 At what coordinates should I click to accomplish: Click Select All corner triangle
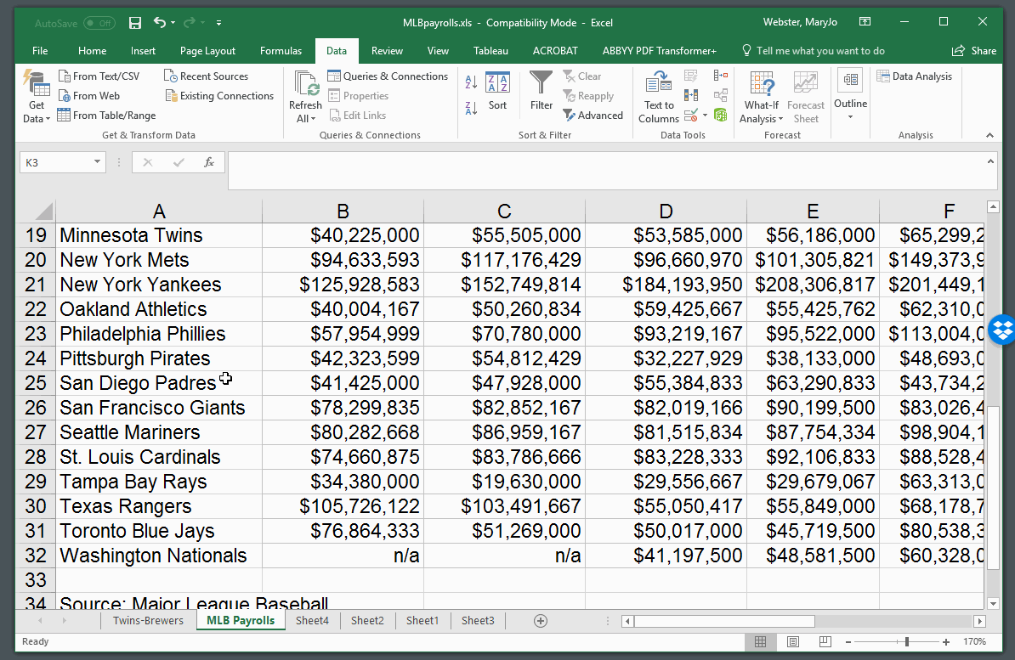click(43, 211)
